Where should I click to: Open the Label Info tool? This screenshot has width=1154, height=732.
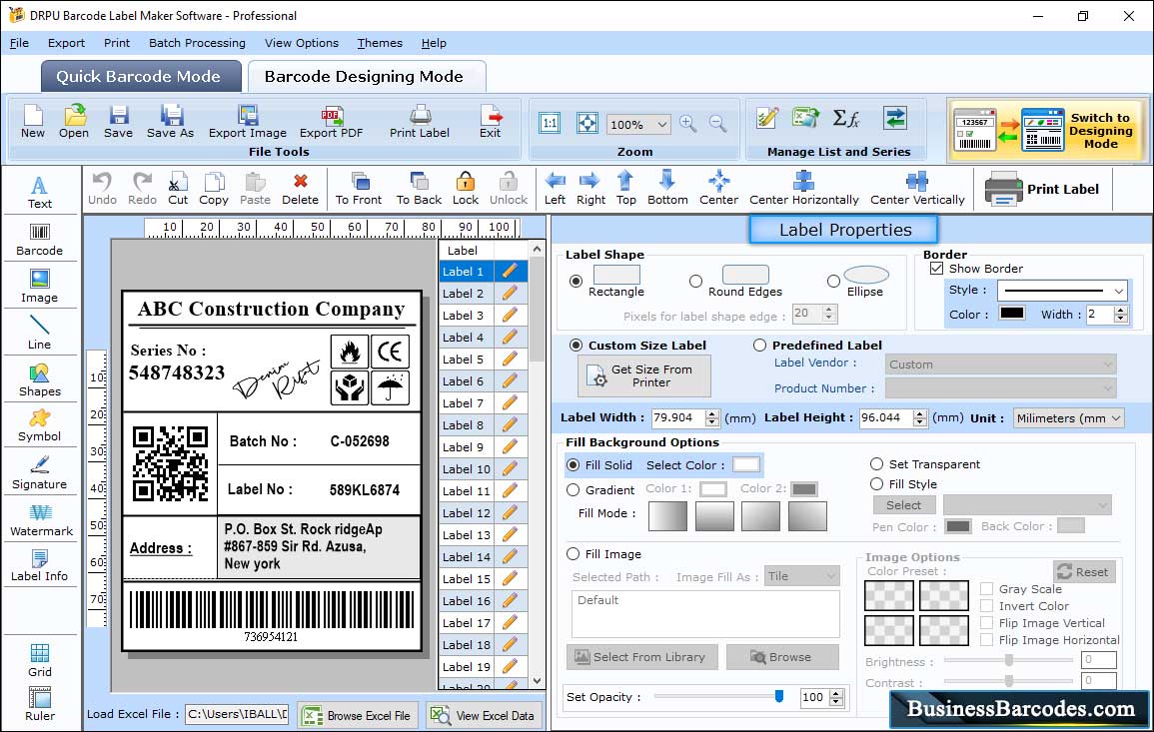(x=40, y=566)
